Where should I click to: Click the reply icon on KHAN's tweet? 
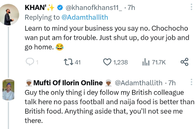coord(30,62)
